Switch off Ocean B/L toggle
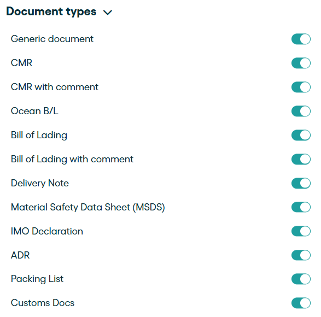The width and height of the screenshot is (321, 317). point(301,111)
